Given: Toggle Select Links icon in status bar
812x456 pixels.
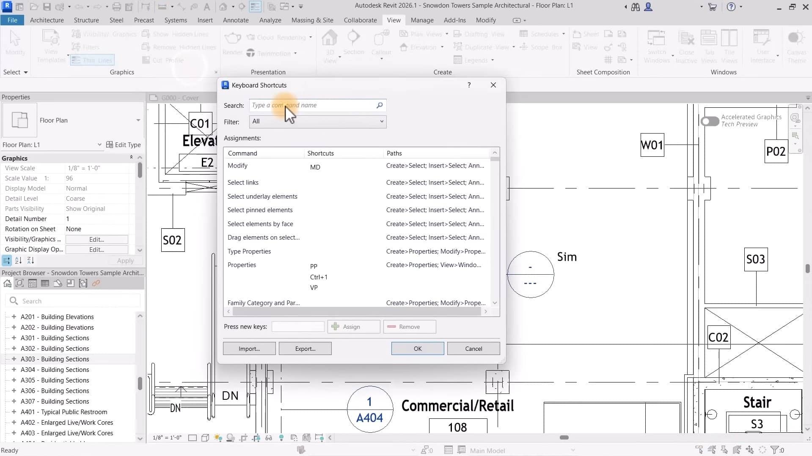Looking at the screenshot, I should click(x=699, y=450).
